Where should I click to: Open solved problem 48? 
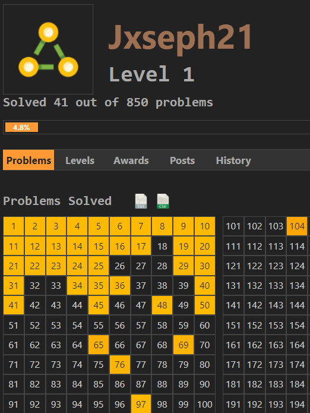162,305
